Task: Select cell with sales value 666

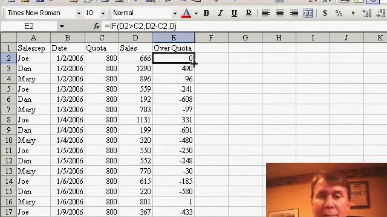Action: (x=135, y=58)
